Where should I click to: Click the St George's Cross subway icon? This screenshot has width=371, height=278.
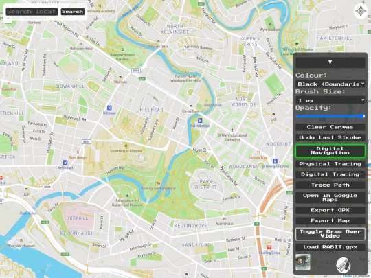(x=275, y=161)
